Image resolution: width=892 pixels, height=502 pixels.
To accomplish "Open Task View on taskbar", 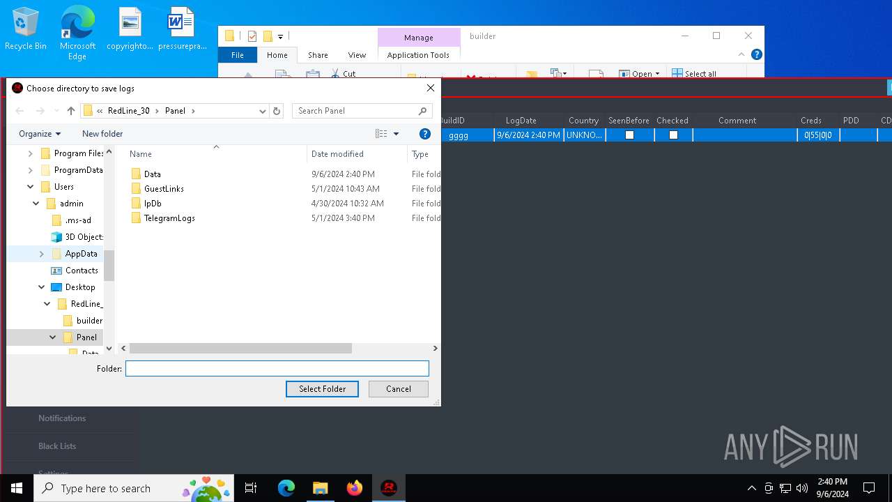I will (251, 488).
